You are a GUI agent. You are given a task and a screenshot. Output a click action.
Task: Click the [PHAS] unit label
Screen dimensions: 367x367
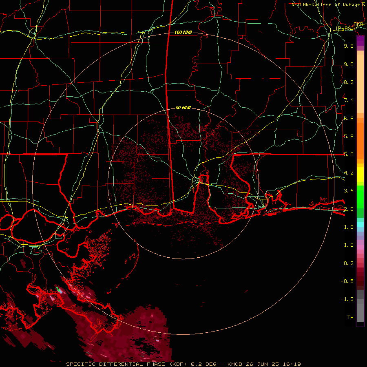(x=345, y=29)
